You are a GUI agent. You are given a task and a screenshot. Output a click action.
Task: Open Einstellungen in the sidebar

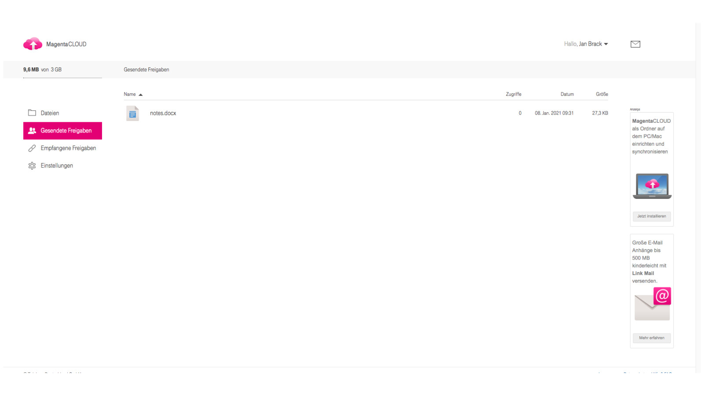click(62, 166)
